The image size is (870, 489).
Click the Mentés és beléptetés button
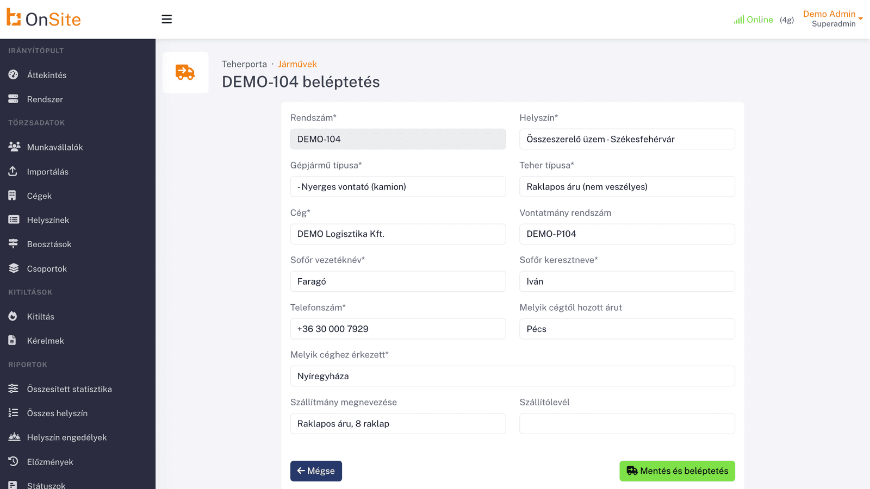click(x=677, y=471)
